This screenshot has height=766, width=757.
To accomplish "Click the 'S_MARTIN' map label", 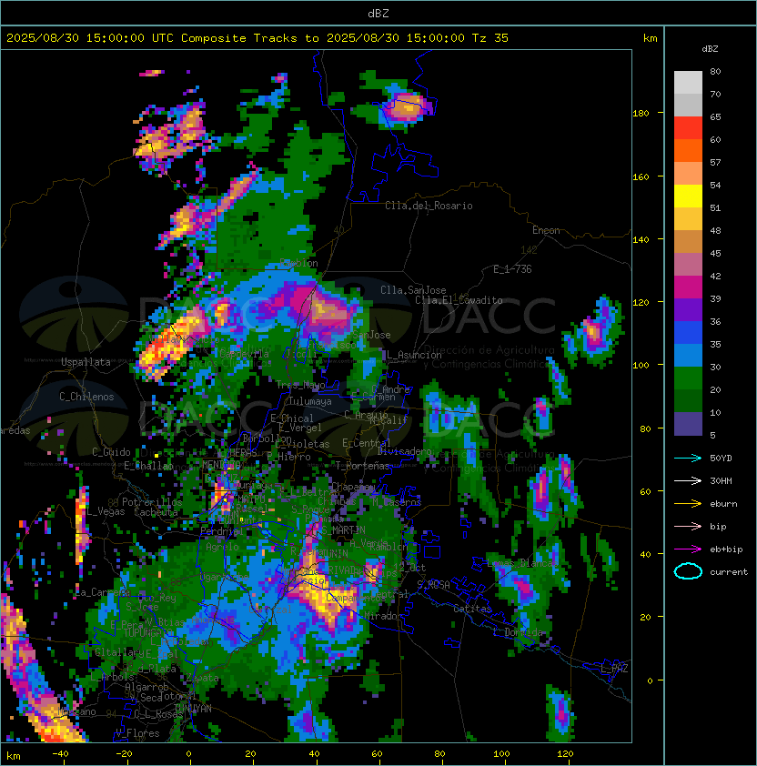I will pos(343,529).
